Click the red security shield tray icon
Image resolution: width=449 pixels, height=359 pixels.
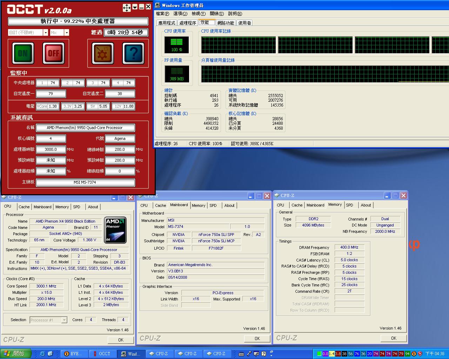pyautogui.click(x=420, y=354)
